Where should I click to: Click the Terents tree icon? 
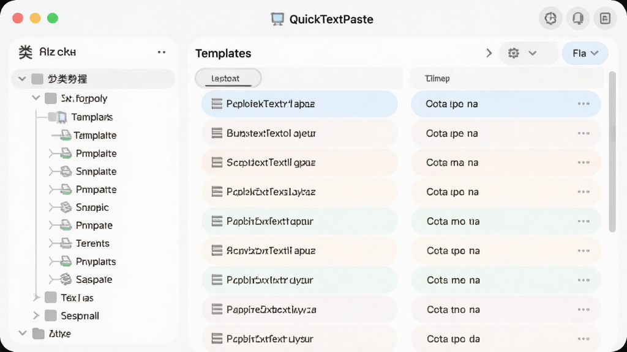(x=66, y=243)
